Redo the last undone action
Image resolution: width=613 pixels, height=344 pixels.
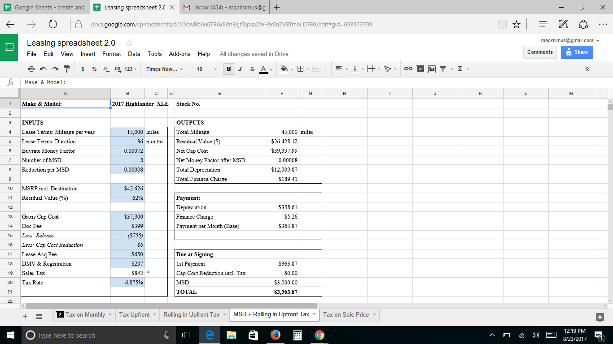click(x=55, y=69)
